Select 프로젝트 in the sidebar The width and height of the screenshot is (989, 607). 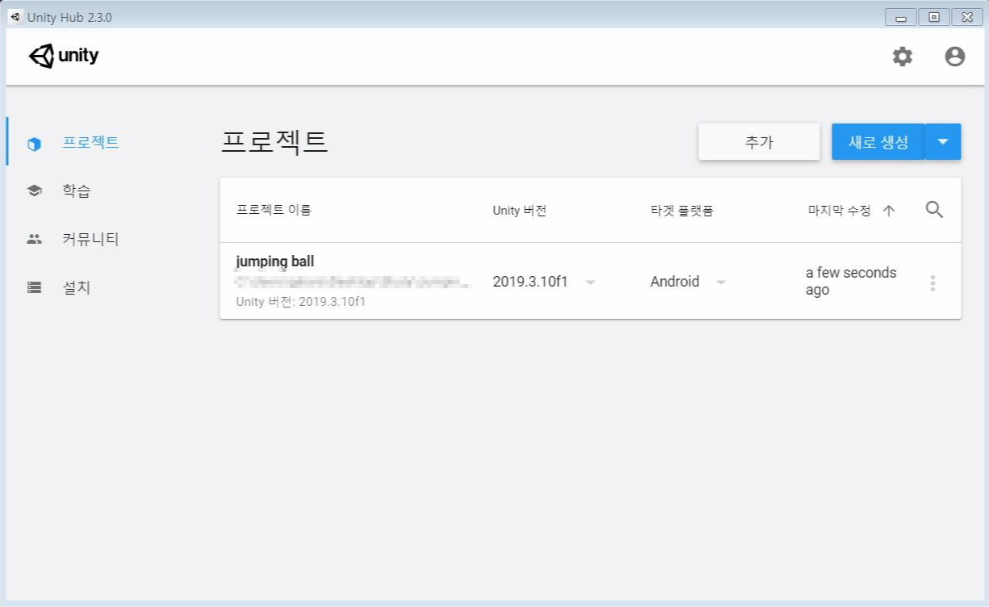coord(91,143)
